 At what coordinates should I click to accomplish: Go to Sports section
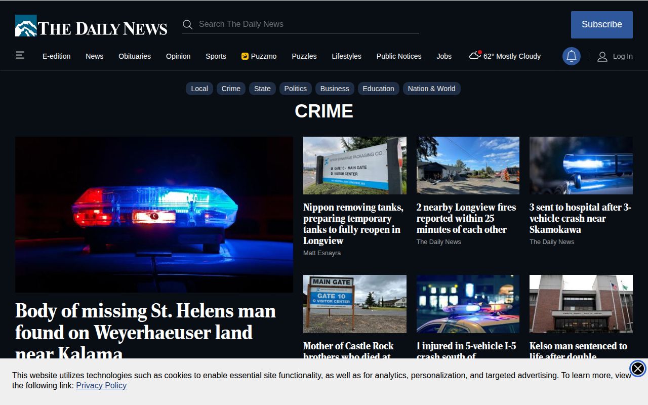(x=216, y=56)
